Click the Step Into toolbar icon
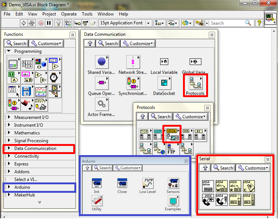 coord(77,23)
